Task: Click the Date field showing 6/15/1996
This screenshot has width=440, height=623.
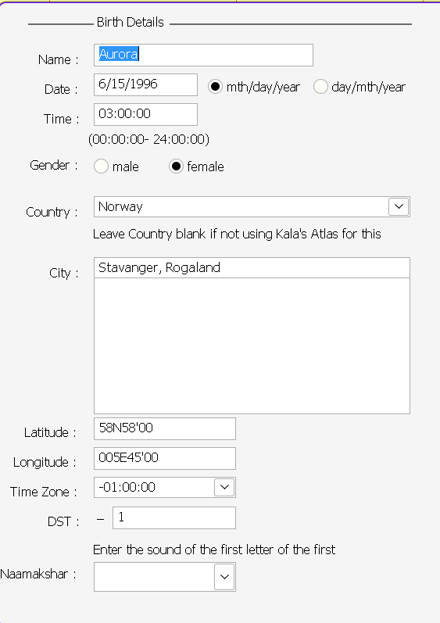Action: 145,84
